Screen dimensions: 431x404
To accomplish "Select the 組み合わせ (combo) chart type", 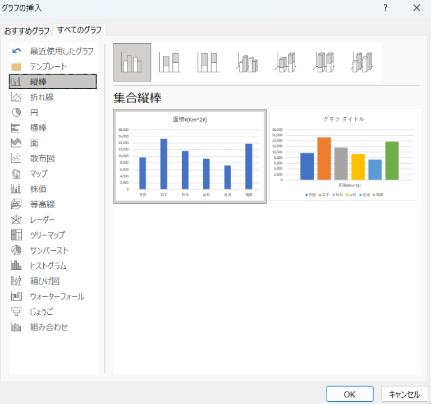I will [49, 327].
